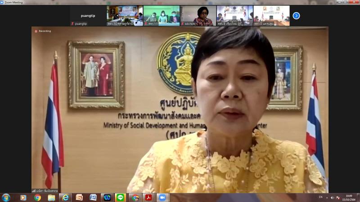The width and height of the screenshot is (360, 202).
Task: Show hidden tray icons arrow
Action: [327, 198]
